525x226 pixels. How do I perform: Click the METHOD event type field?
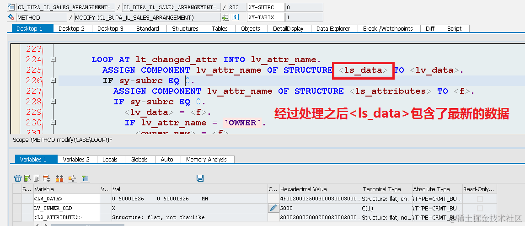[41, 17]
